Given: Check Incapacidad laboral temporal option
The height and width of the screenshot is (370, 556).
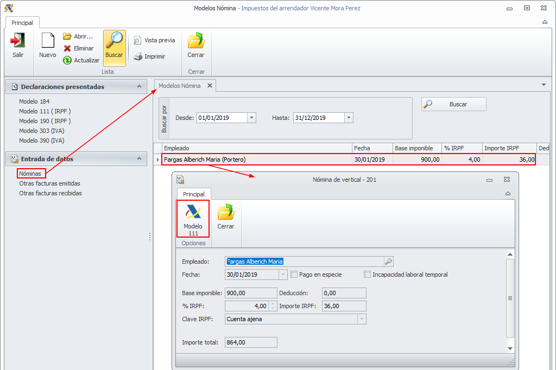Looking at the screenshot, I should pos(368,275).
